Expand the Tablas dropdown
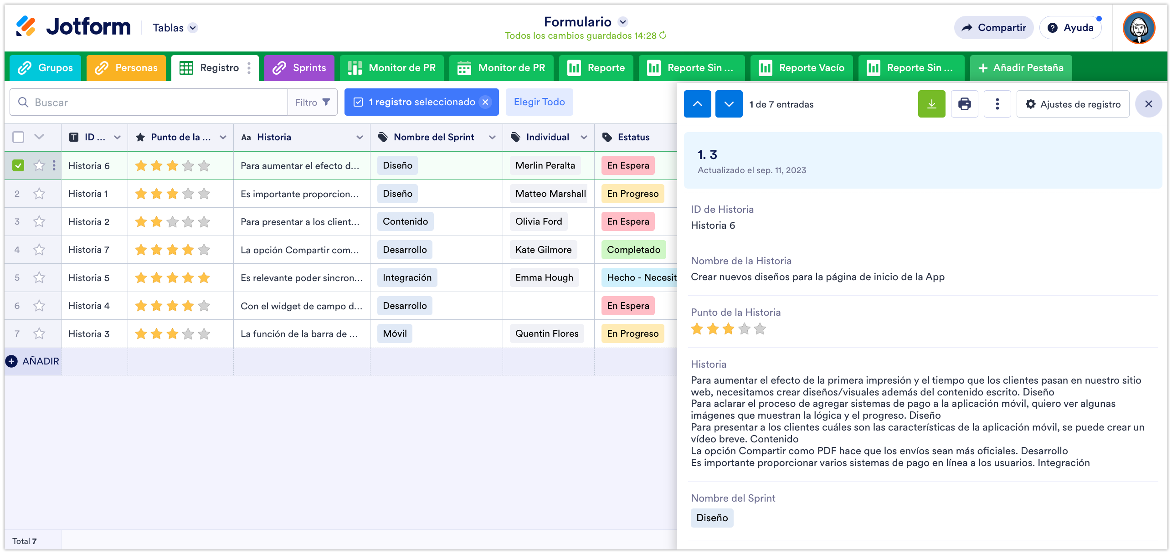The width and height of the screenshot is (1172, 554). point(193,28)
